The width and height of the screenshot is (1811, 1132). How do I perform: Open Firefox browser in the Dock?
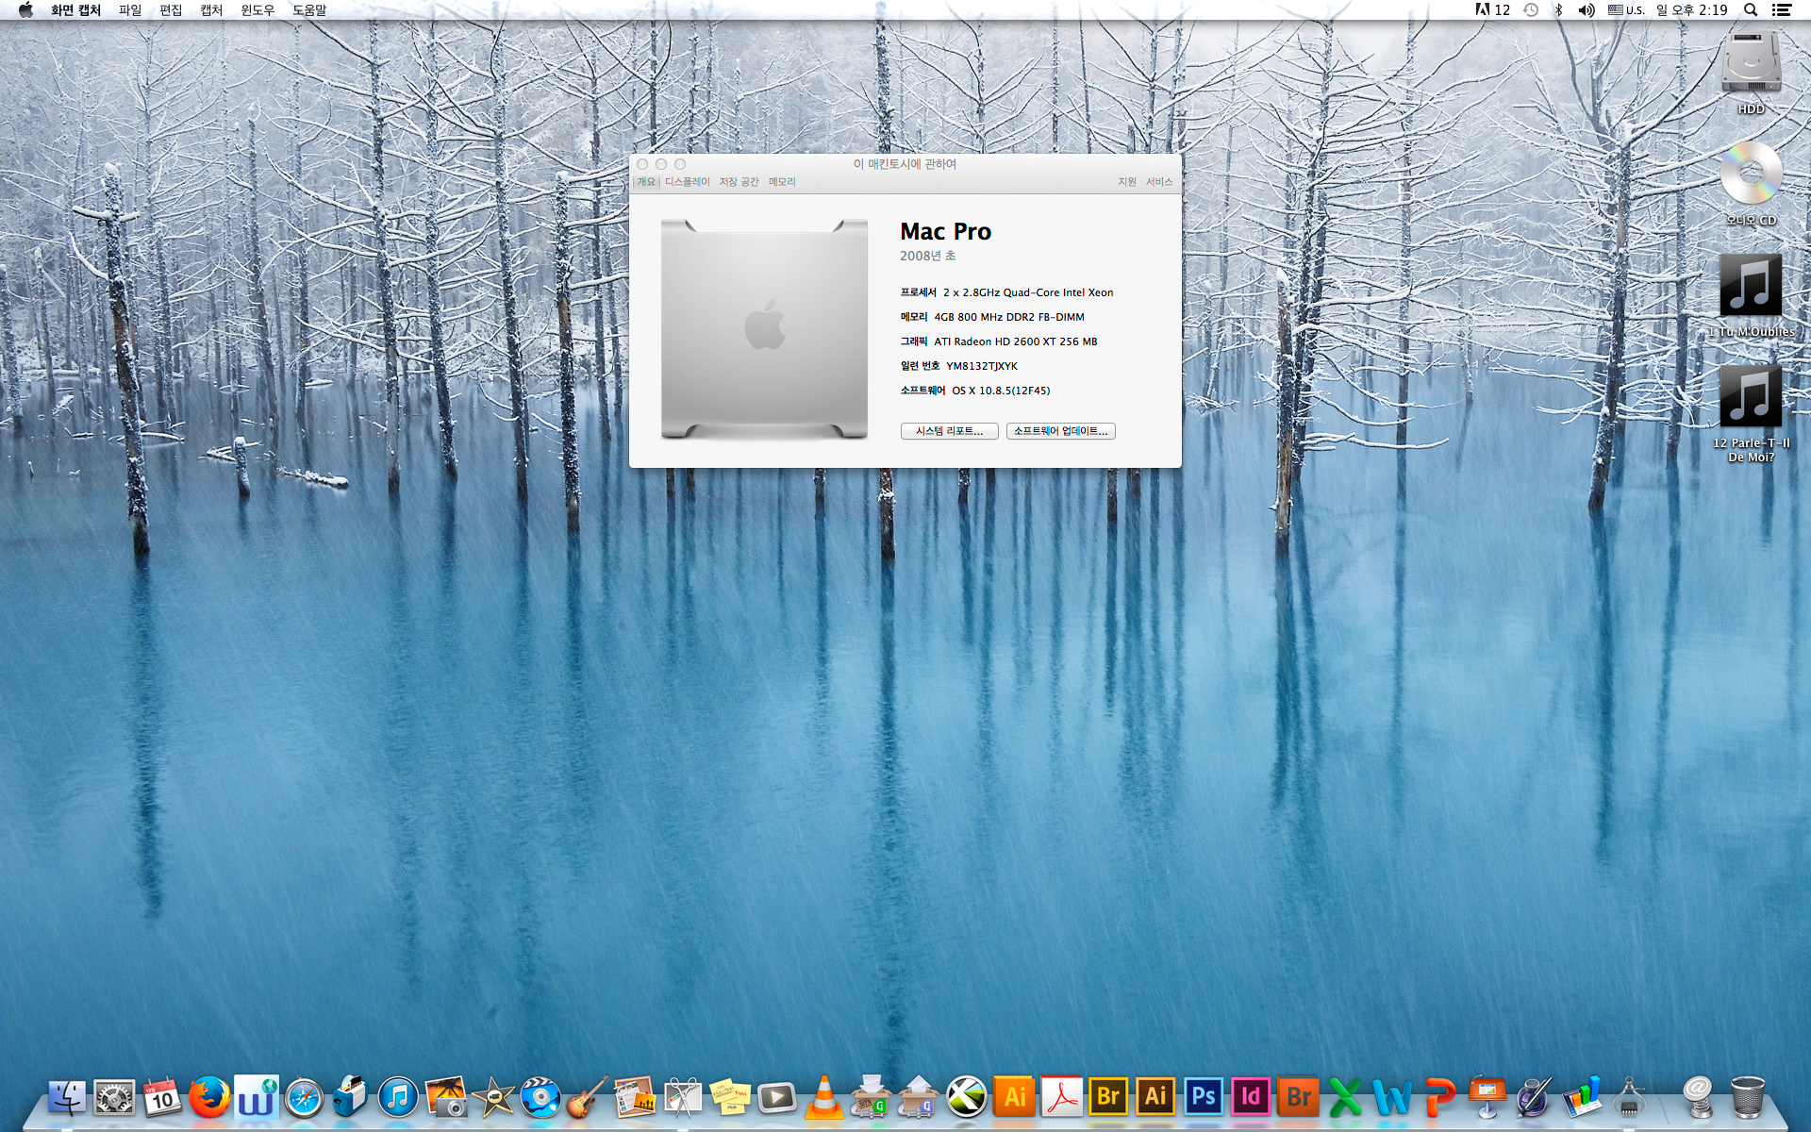click(209, 1097)
